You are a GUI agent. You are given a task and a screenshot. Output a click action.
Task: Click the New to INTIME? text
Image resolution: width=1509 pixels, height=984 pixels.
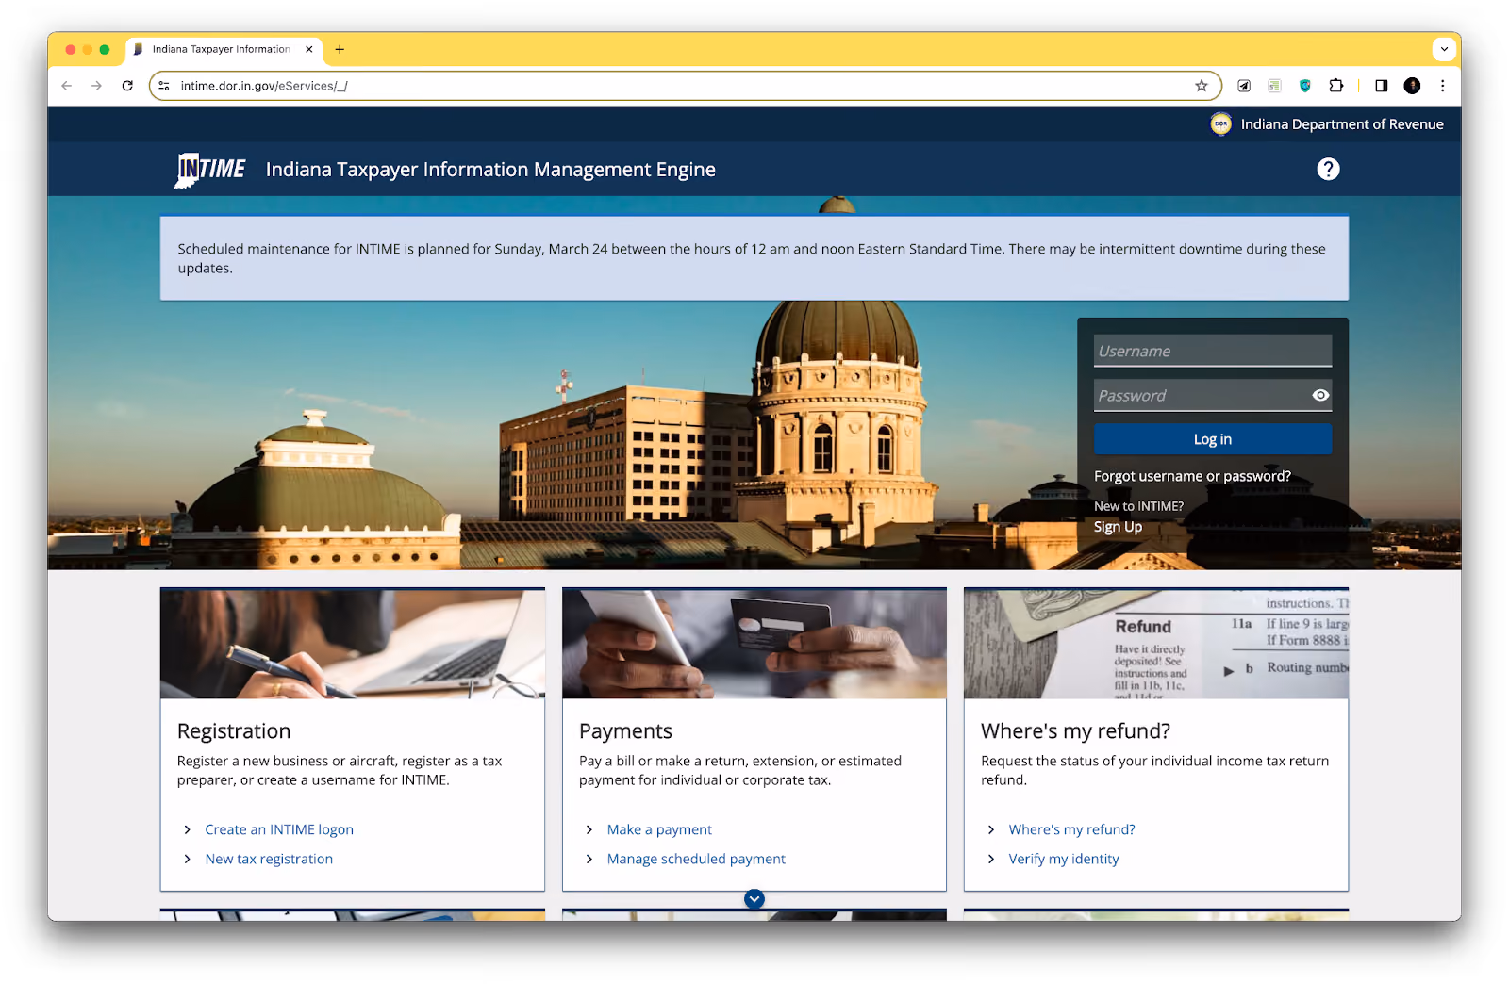[x=1138, y=506]
